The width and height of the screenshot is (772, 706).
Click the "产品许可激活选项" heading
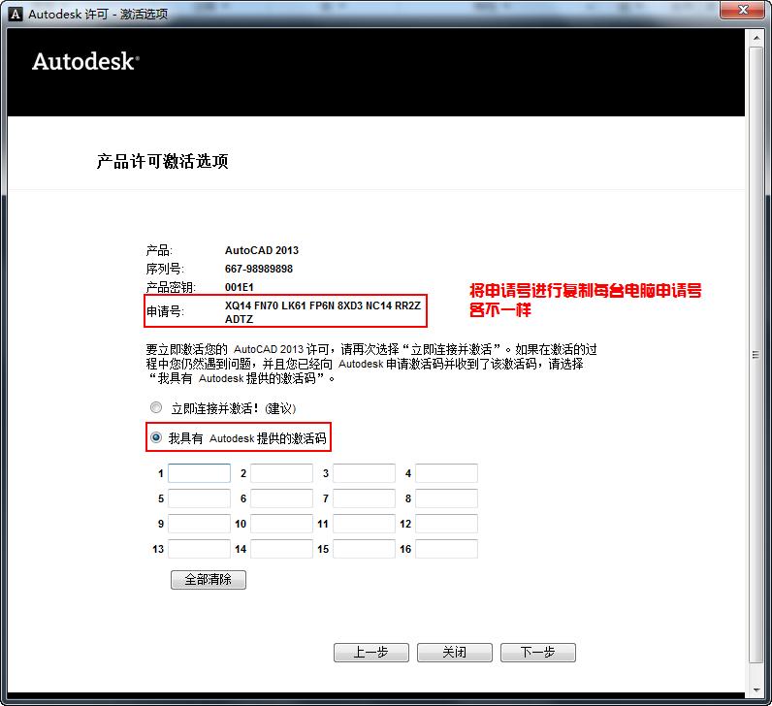(x=162, y=161)
